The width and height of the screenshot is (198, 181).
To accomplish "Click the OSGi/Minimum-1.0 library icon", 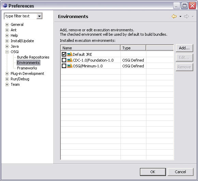I will pos(70,66).
